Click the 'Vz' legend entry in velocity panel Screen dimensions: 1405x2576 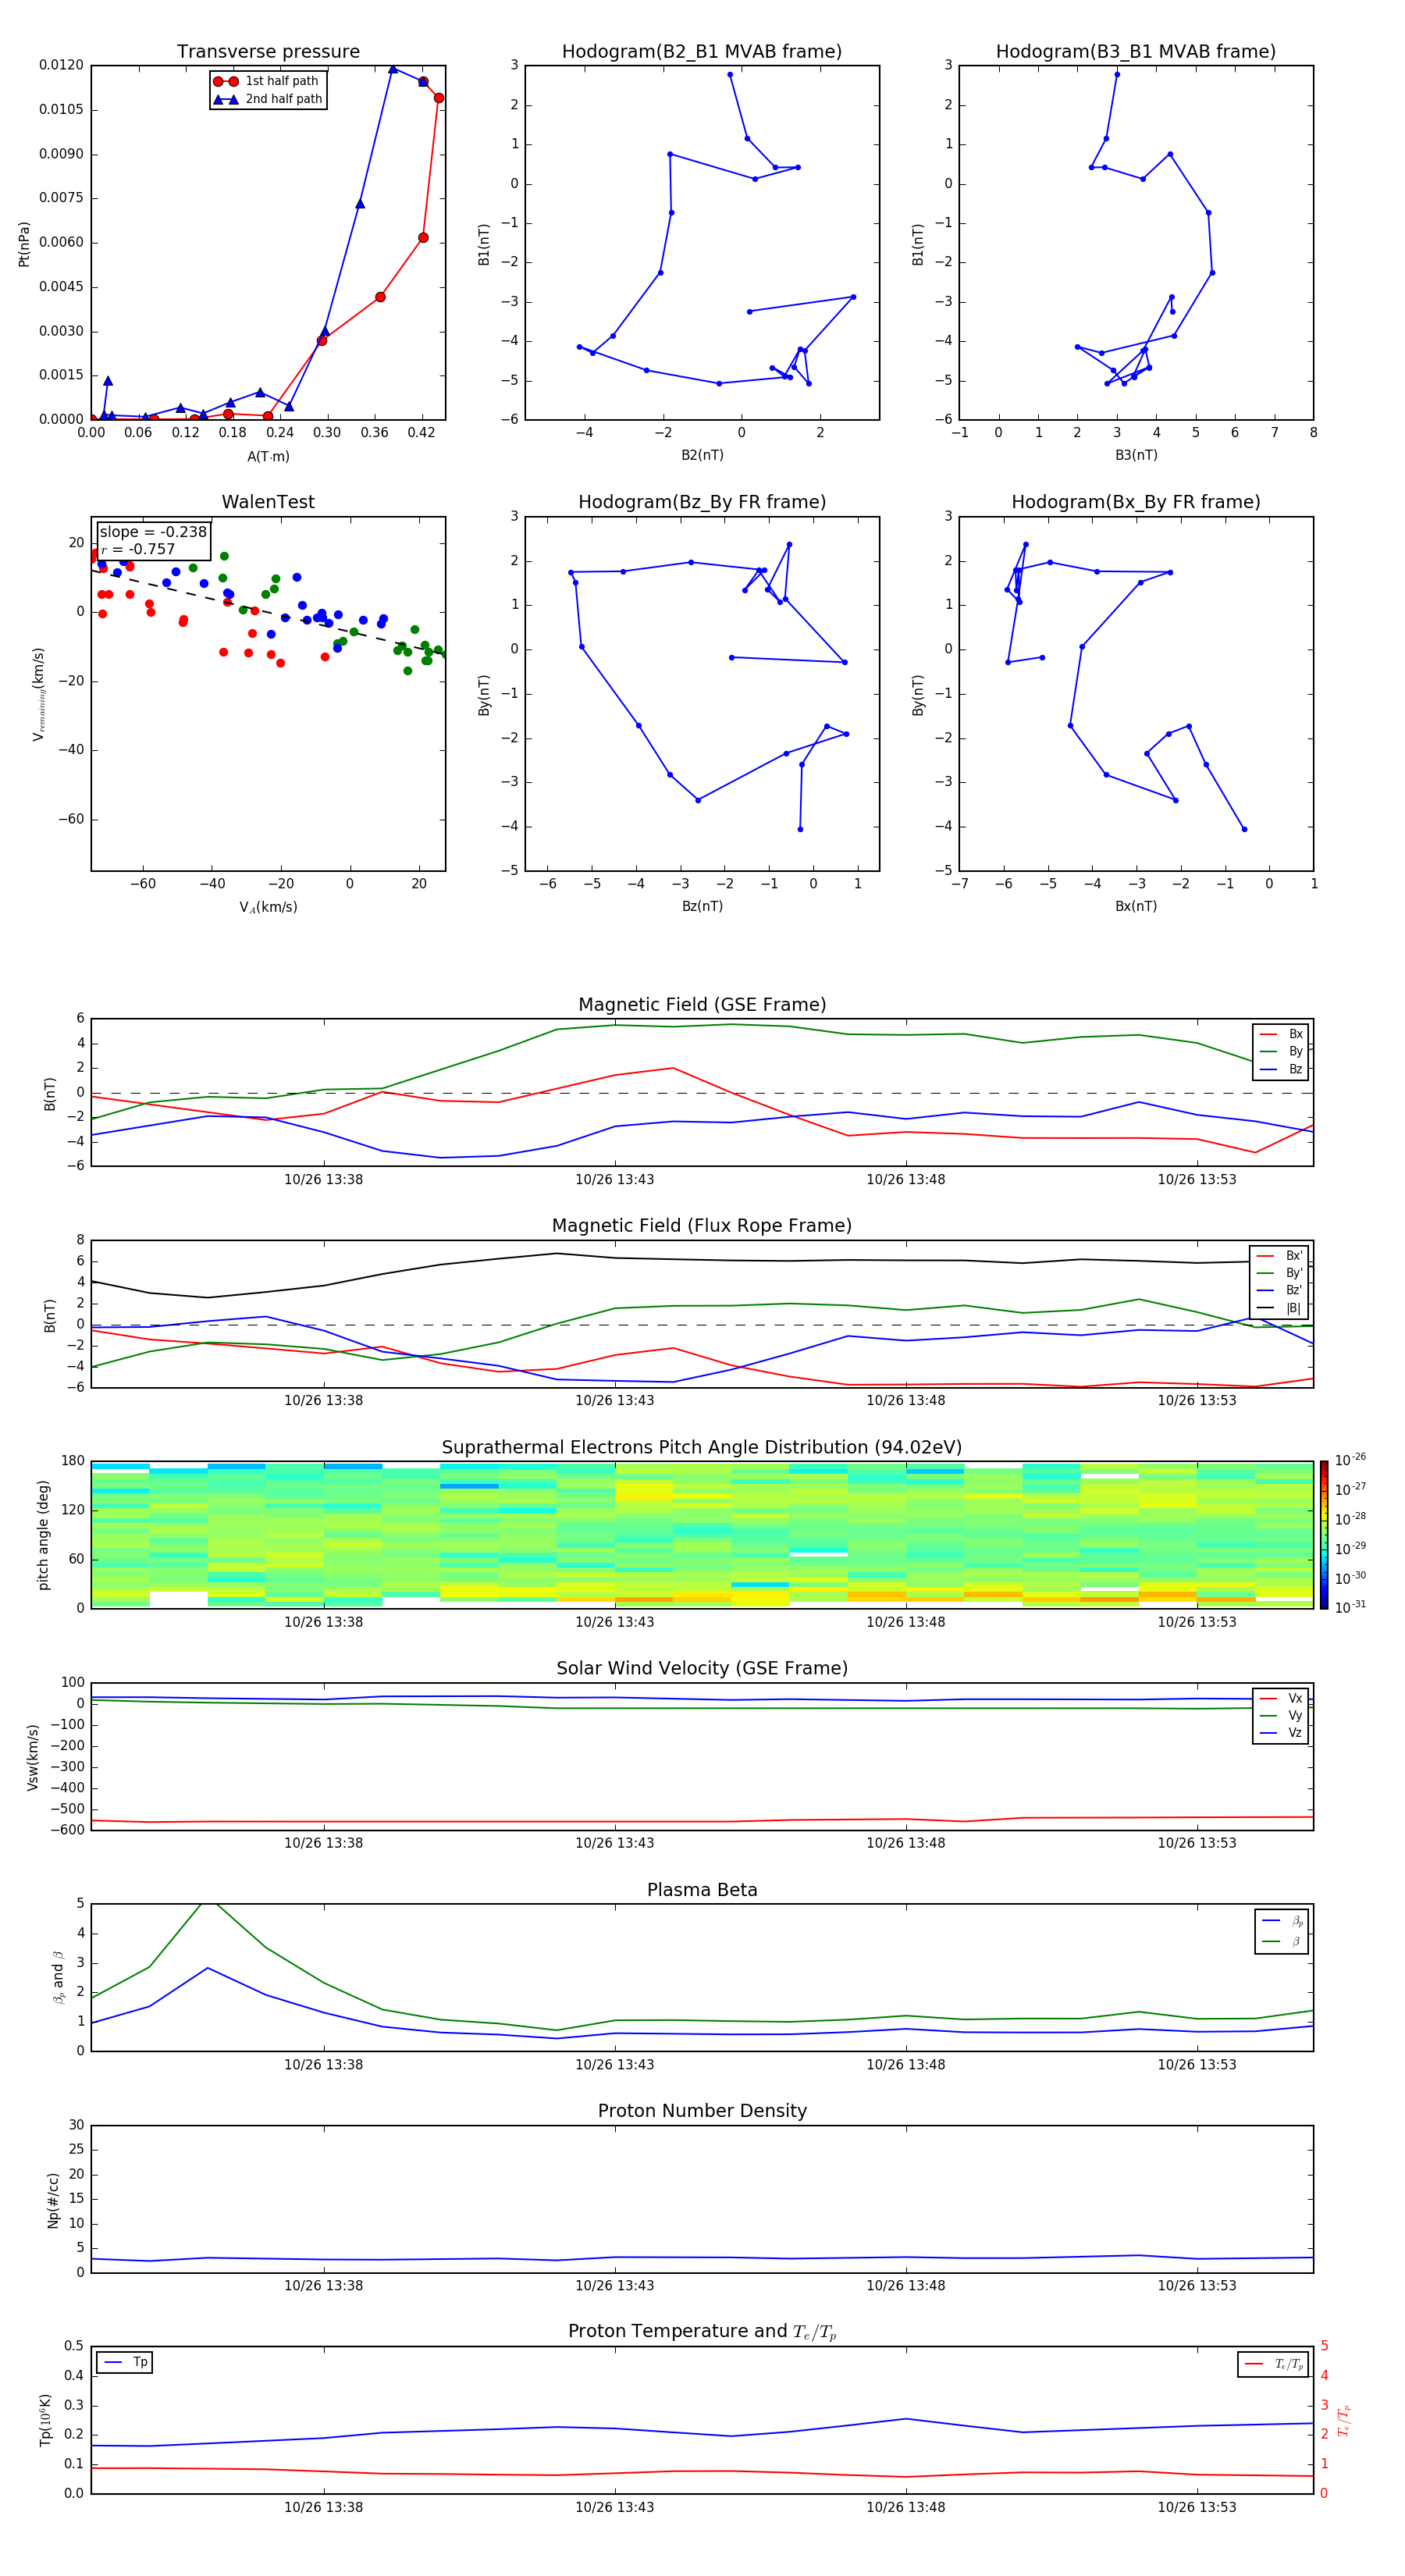coord(1282,1733)
